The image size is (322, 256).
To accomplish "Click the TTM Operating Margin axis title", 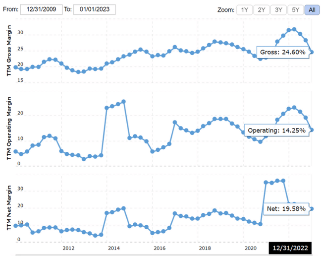I will (x=8, y=130).
